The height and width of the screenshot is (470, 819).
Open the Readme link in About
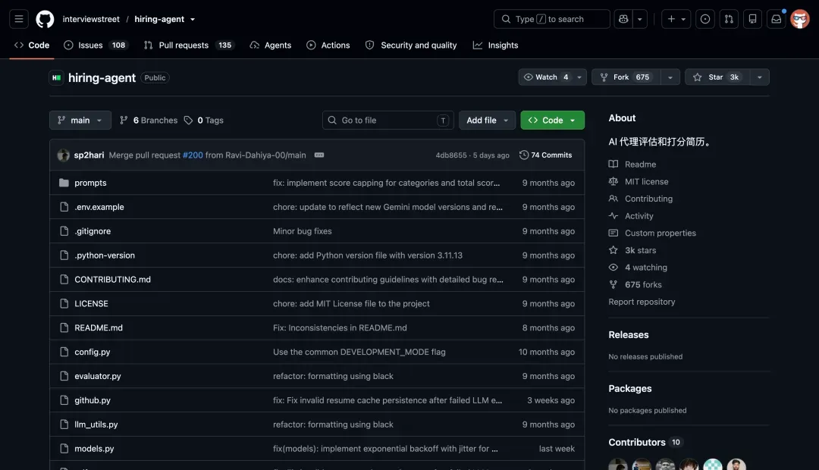632,164
